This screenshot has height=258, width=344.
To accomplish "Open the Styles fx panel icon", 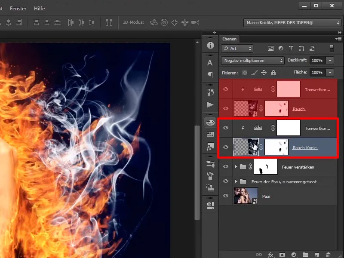I will [x=210, y=147].
